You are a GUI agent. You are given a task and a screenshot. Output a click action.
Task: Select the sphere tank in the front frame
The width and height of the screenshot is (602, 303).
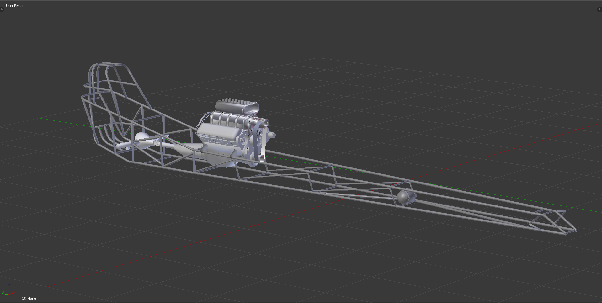coord(406,197)
